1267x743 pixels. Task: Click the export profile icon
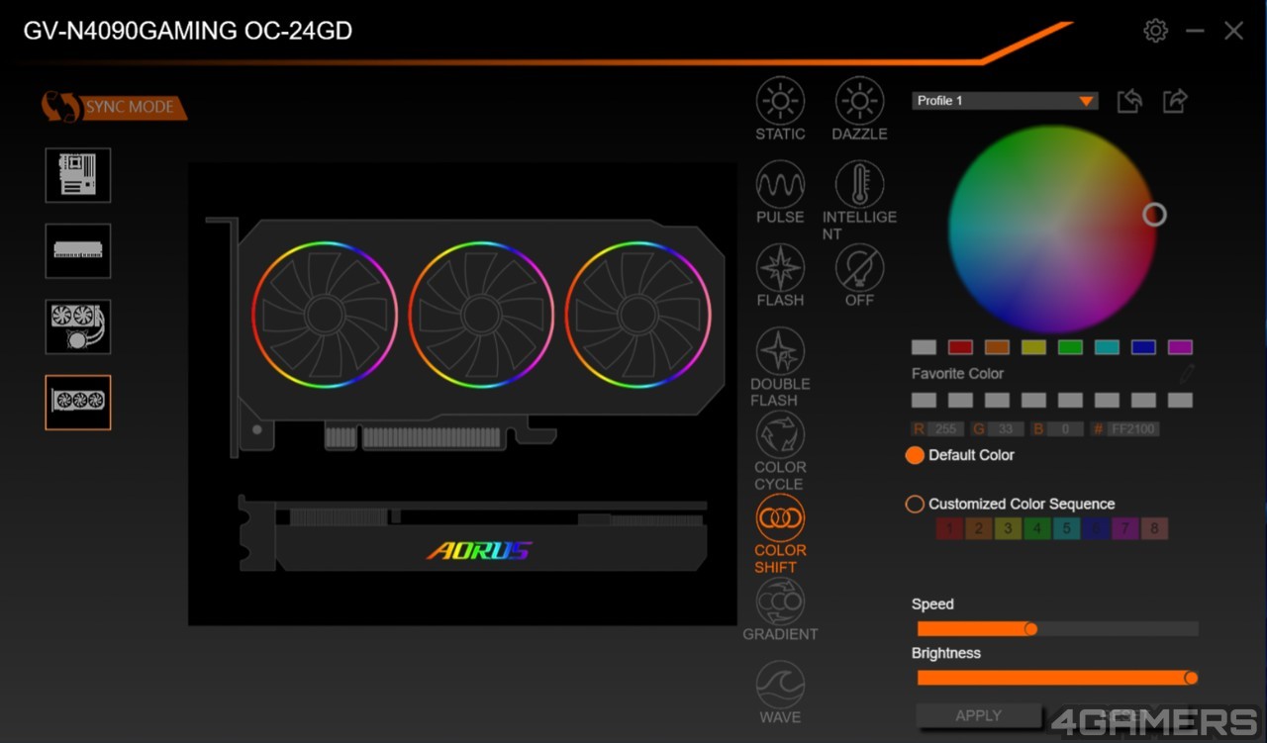pyautogui.click(x=1175, y=101)
